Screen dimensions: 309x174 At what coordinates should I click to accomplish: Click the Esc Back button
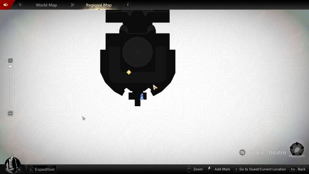(x=298, y=169)
